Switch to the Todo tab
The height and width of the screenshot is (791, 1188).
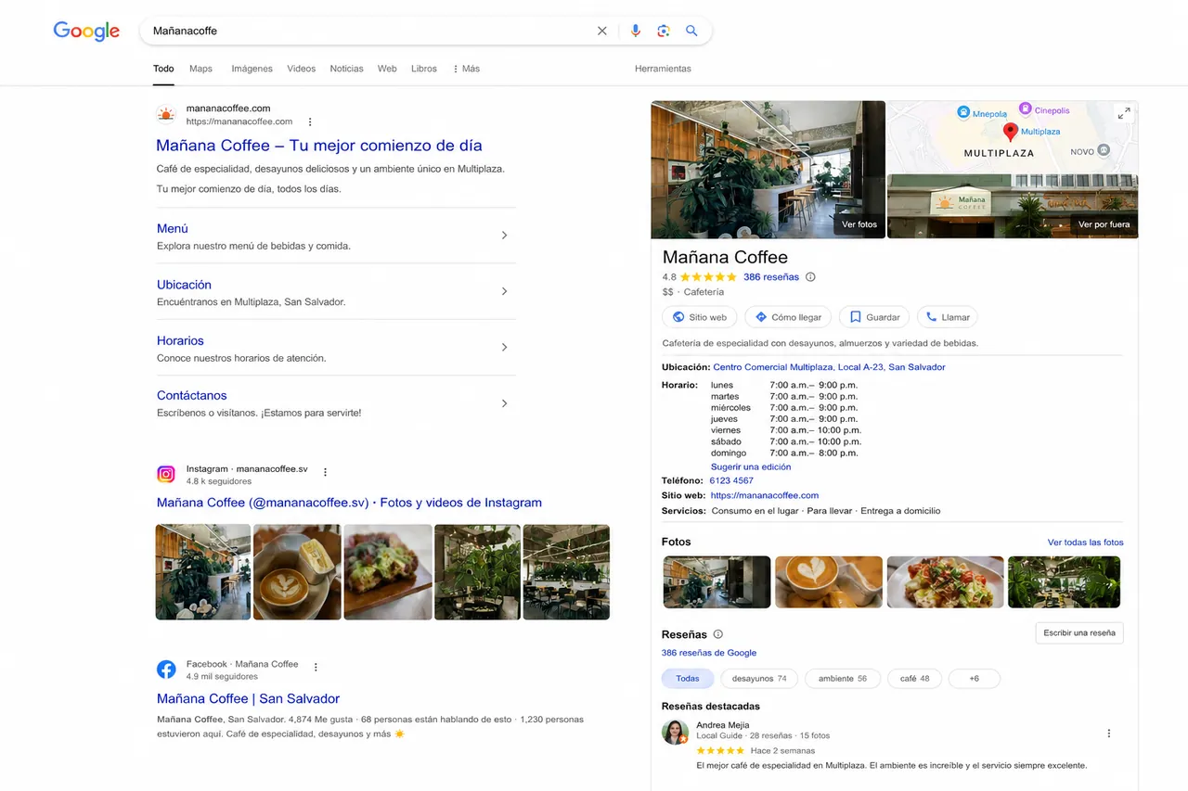click(x=163, y=69)
